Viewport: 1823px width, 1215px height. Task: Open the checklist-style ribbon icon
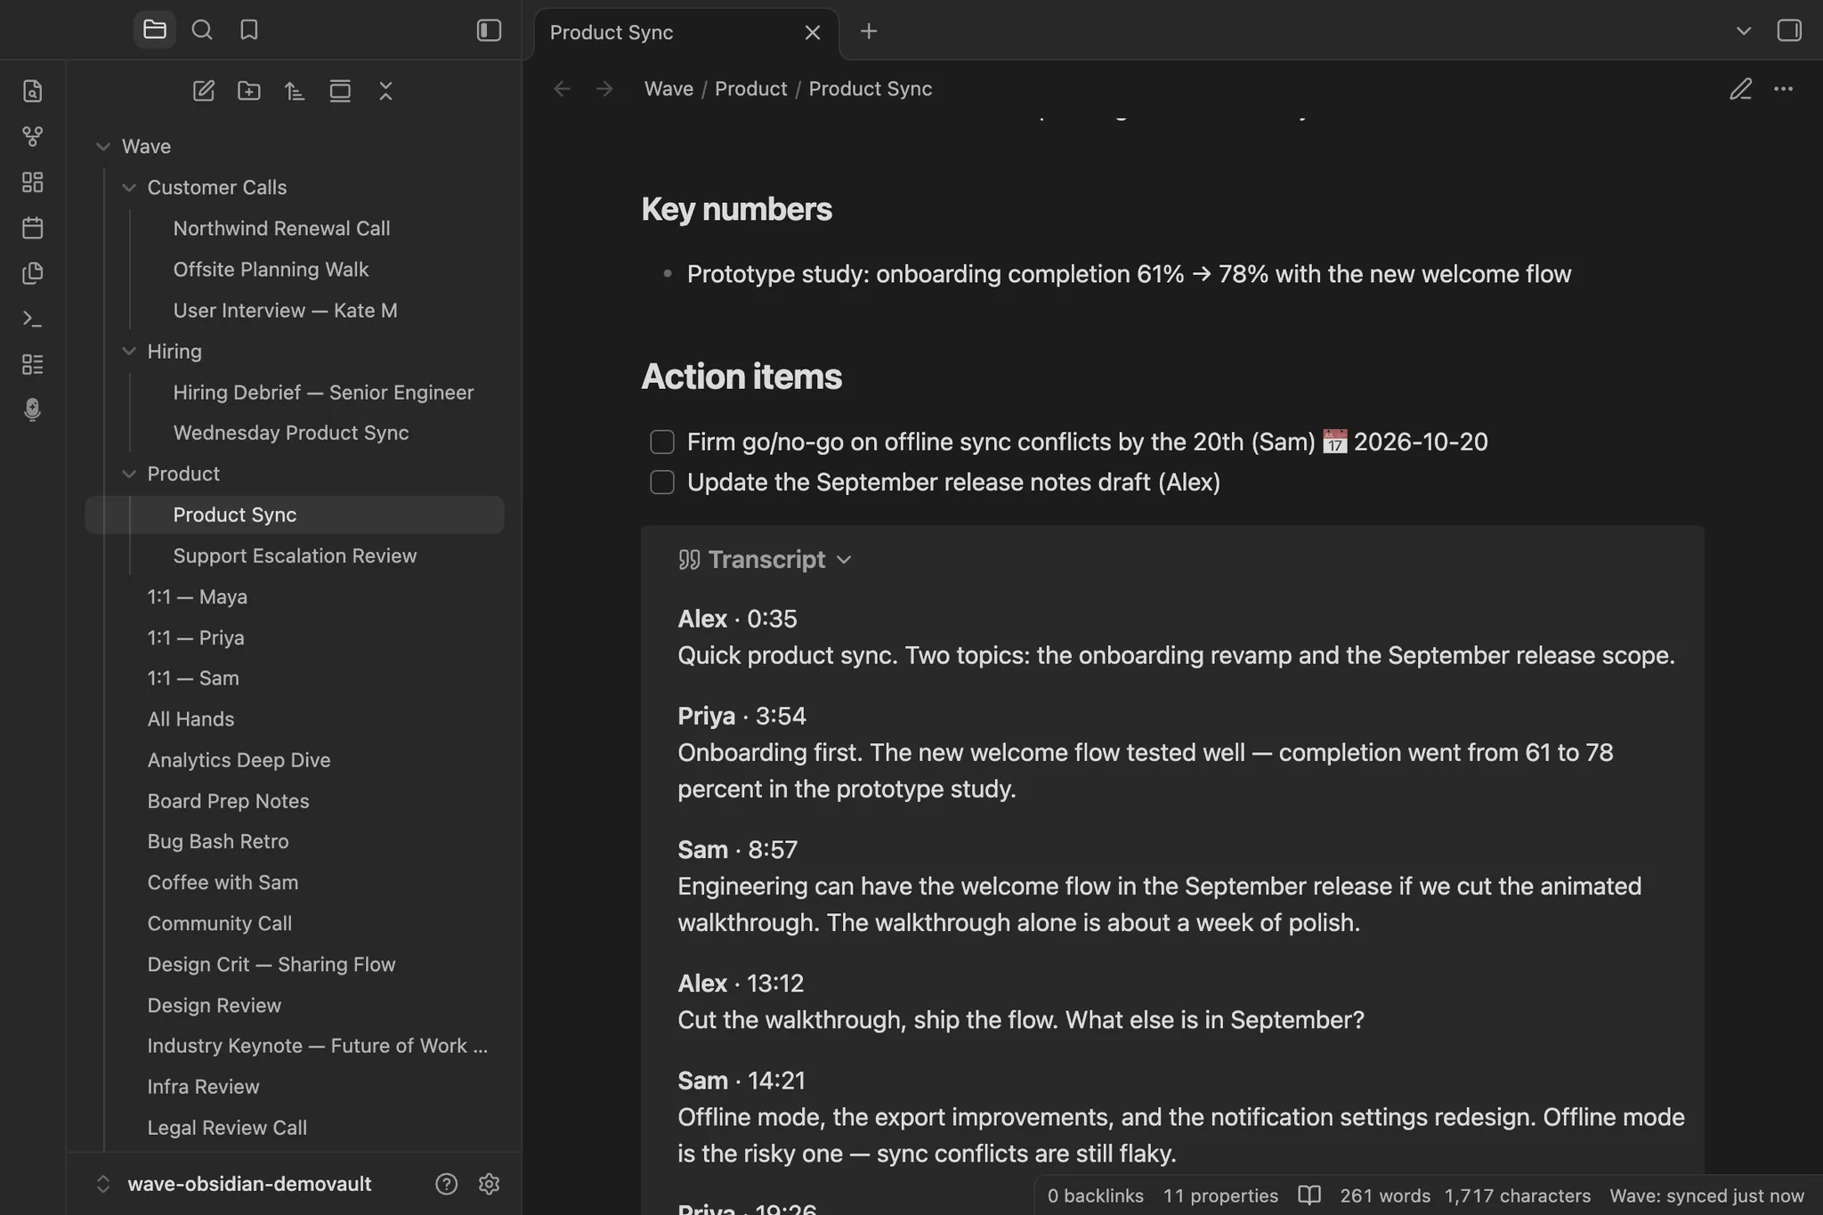click(33, 363)
